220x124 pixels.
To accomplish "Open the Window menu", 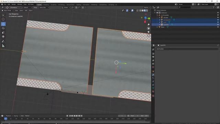I will pyautogui.click(x=20, y=4).
